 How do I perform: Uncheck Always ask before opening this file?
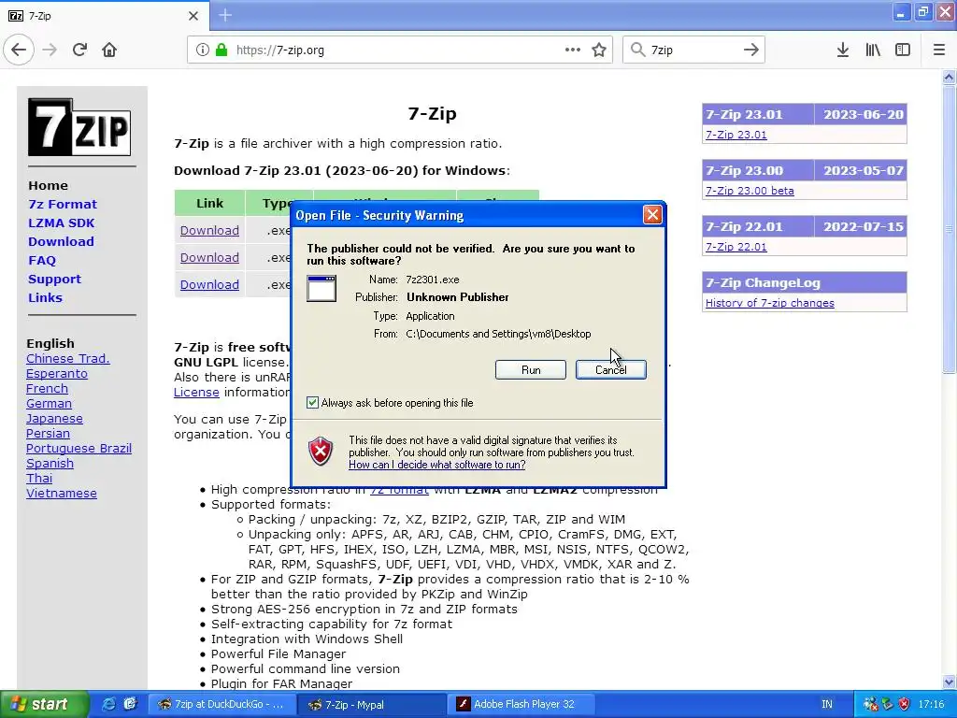click(312, 403)
